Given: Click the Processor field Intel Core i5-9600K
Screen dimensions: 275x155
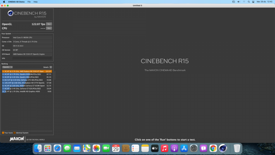Looking at the screenshot, I should coord(32,38).
